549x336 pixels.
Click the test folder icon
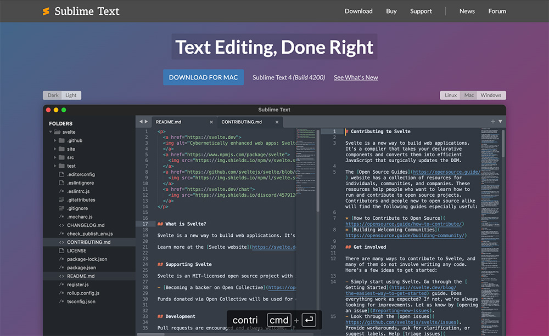click(61, 166)
